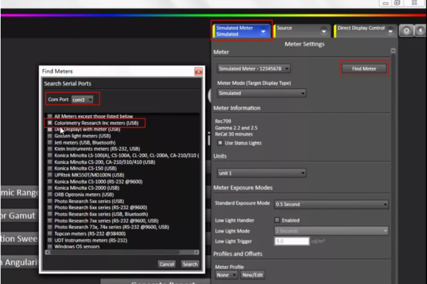Screen dimensions: 427x284
Task: Select Konica Minolta CS-200, CA-210/310/410 (USB) text
Action: (105, 162)
